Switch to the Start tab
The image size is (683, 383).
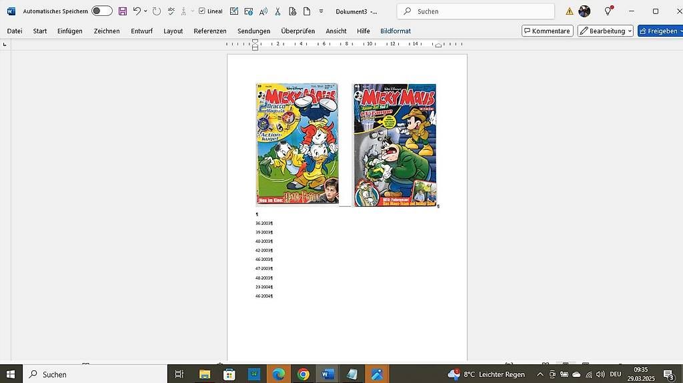pyautogui.click(x=40, y=31)
